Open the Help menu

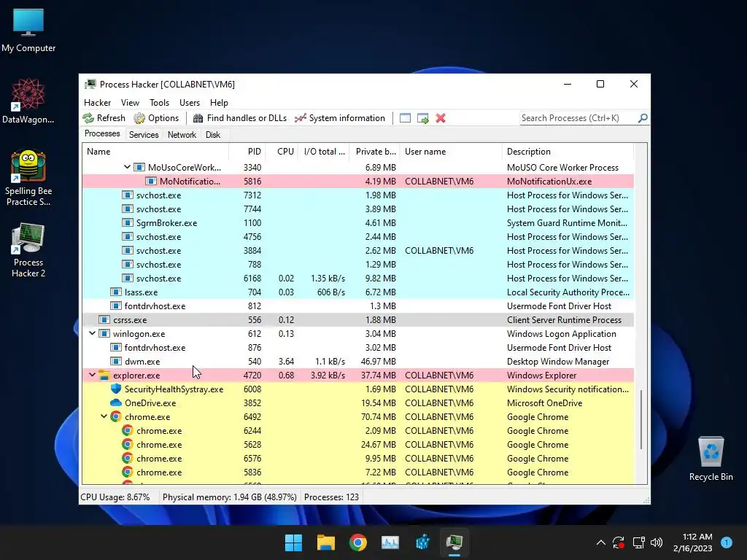coord(219,103)
